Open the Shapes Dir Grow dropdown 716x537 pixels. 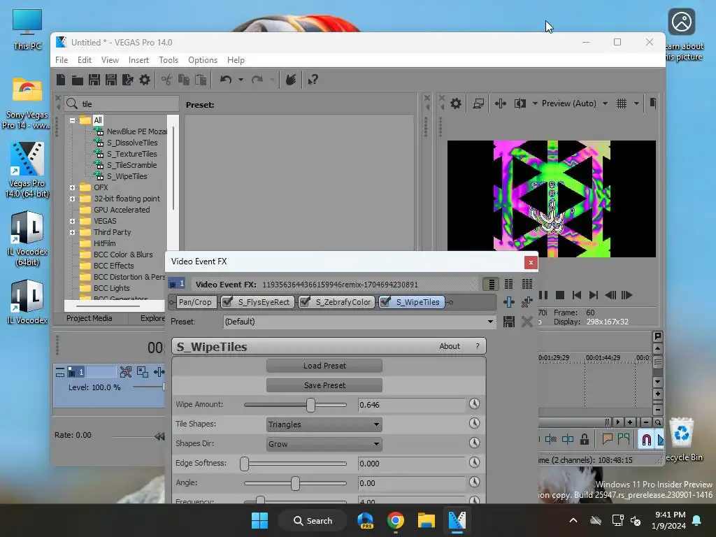tap(324, 444)
